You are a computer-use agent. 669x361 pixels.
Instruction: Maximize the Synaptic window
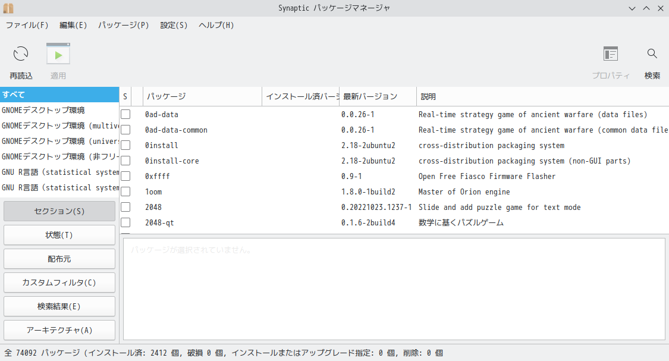coord(646,8)
